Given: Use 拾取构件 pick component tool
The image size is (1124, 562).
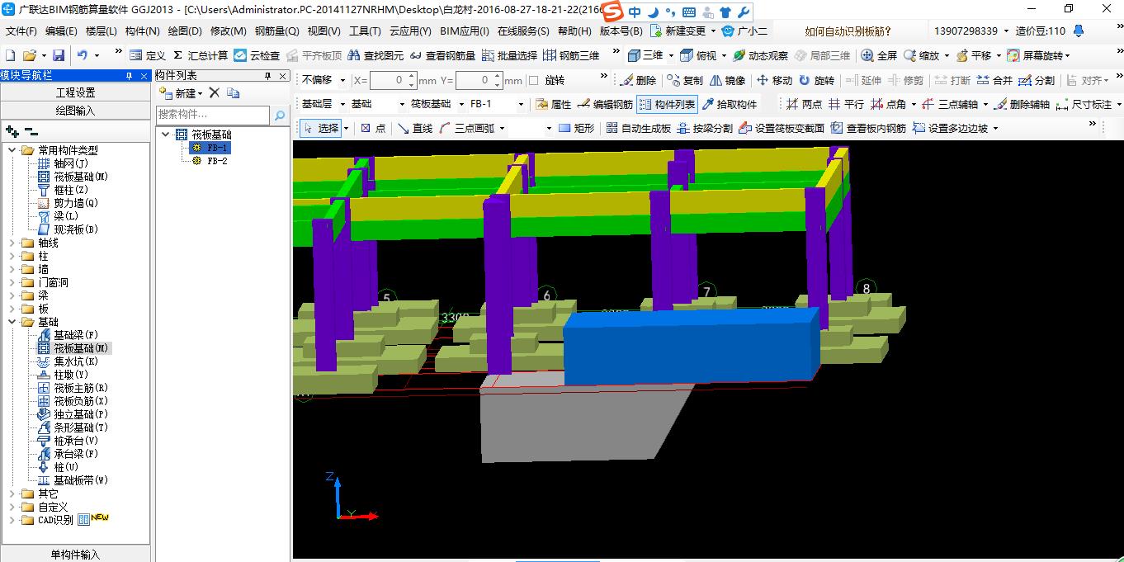Looking at the screenshot, I should (730, 104).
